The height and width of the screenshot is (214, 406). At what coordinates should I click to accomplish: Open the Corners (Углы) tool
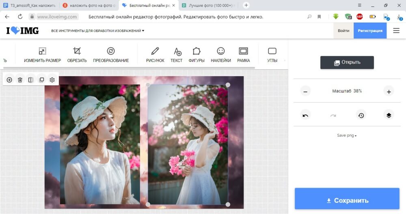(272, 55)
